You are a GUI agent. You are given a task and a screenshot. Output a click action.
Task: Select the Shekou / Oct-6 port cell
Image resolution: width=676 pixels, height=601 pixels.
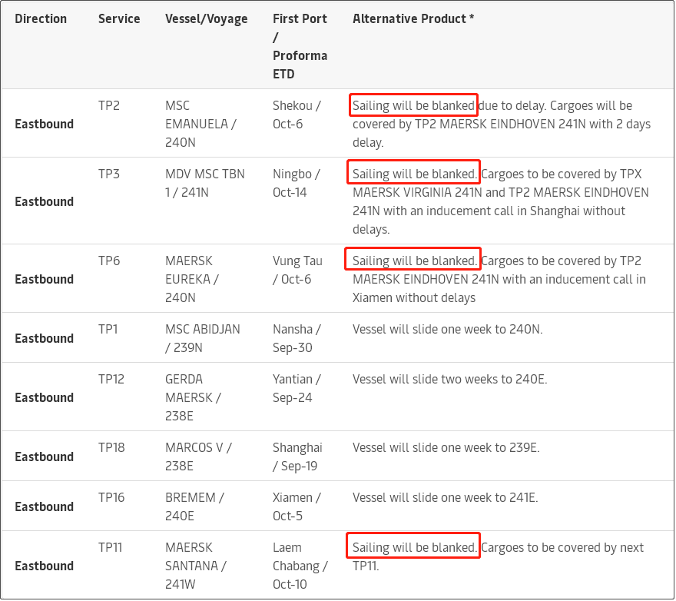tap(297, 115)
